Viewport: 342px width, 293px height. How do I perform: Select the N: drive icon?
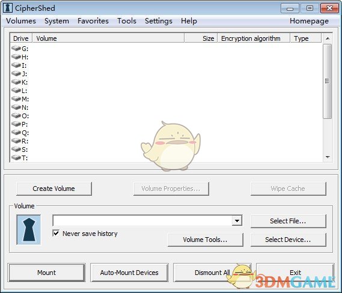point(16,107)
